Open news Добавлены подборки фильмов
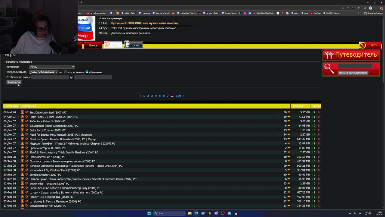The width and height of the screenshot is (385, 217). 130,33
